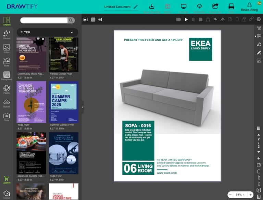
Task: Copy the current page icon
Action: 259,165
